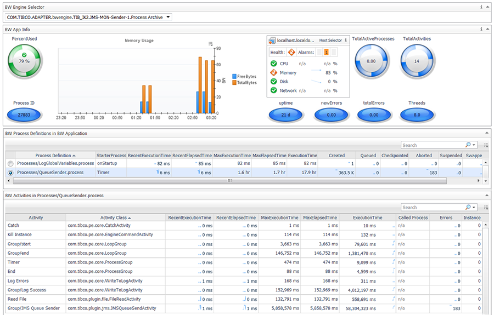This screenshot has width=494, height=315.
Task: Select the QueueSender.process radio button
Action: [11, 173]
